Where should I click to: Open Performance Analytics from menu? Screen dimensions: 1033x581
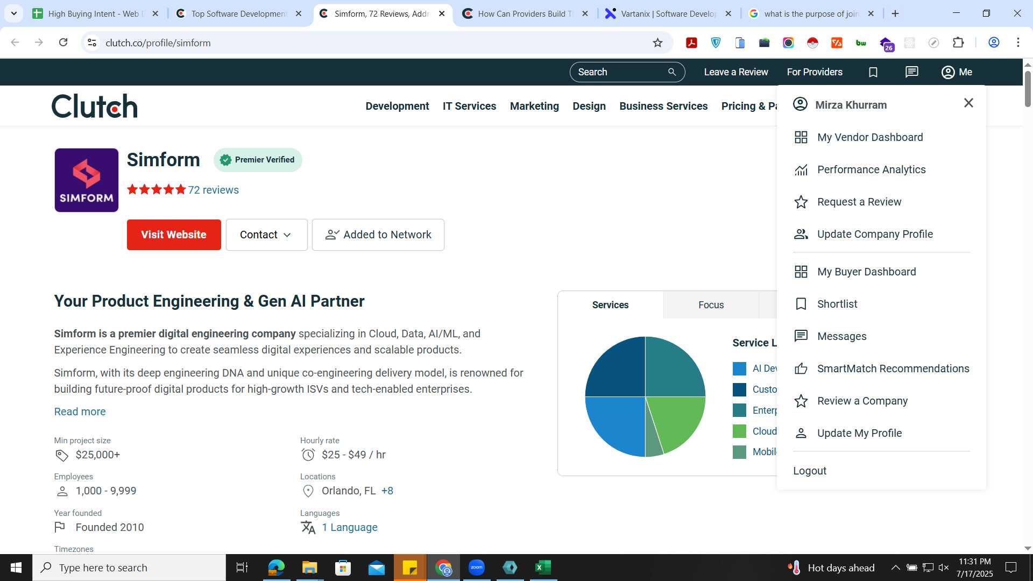871,169
